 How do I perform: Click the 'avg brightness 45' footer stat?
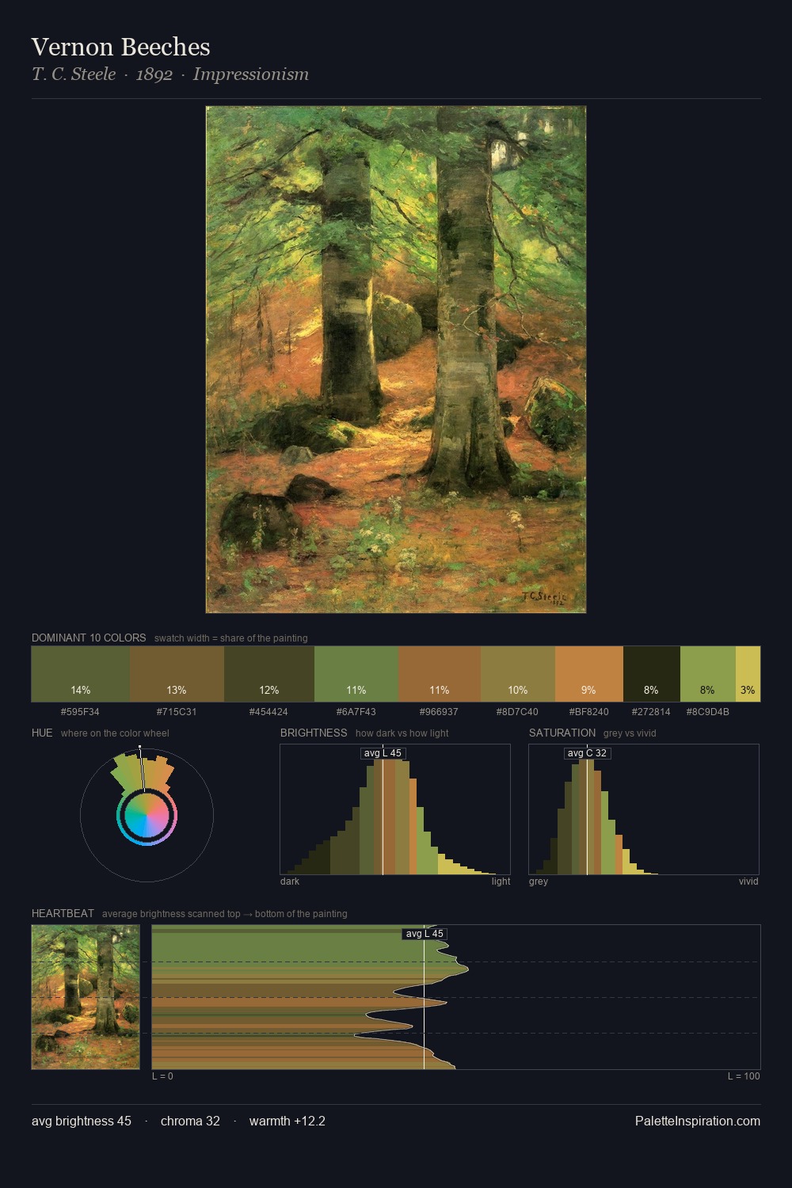tap(82, 1121)
